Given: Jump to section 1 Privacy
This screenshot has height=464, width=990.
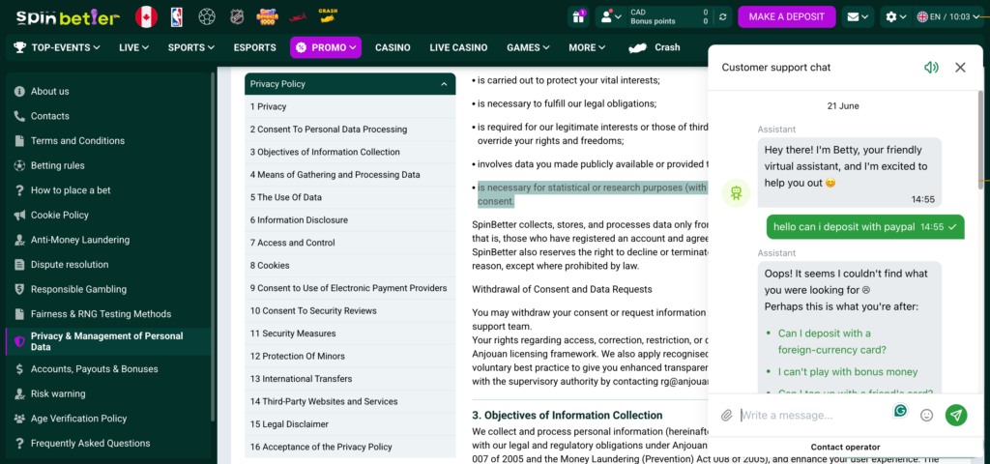Looking at the screenshot, I should coord(350,106).
